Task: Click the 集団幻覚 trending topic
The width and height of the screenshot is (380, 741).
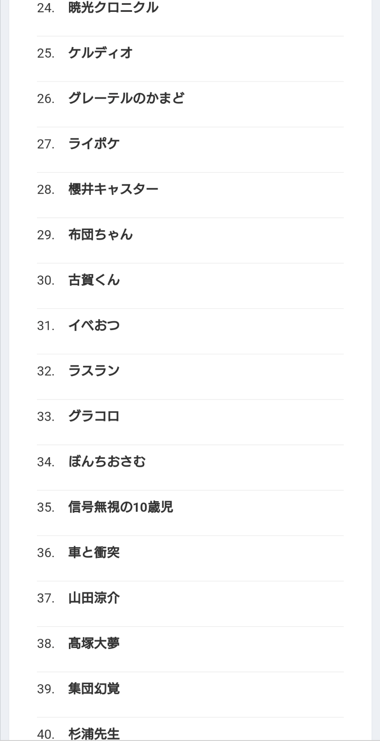Action: (x=94, y=689)
